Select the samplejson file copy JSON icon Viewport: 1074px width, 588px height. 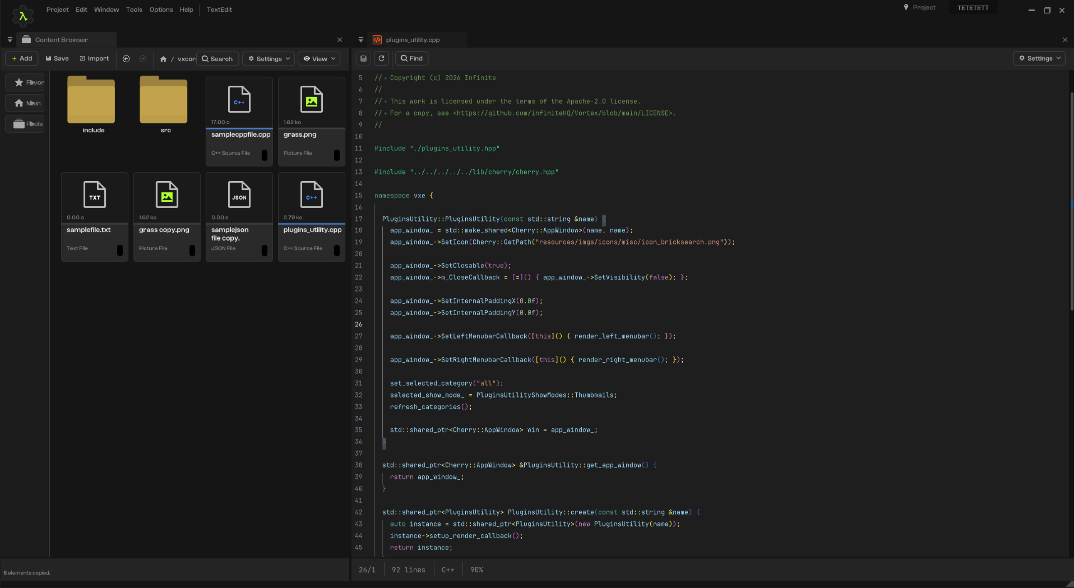(x=239, y=194)
